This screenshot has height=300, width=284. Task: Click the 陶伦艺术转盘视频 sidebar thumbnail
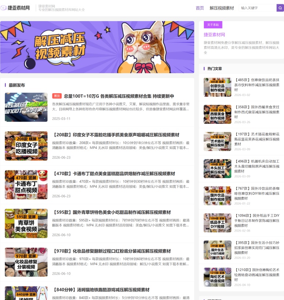(217, 277)
